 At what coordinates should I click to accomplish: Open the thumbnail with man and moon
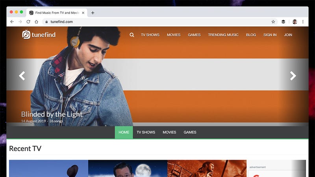pyautogui.click(x=128, y=168)
